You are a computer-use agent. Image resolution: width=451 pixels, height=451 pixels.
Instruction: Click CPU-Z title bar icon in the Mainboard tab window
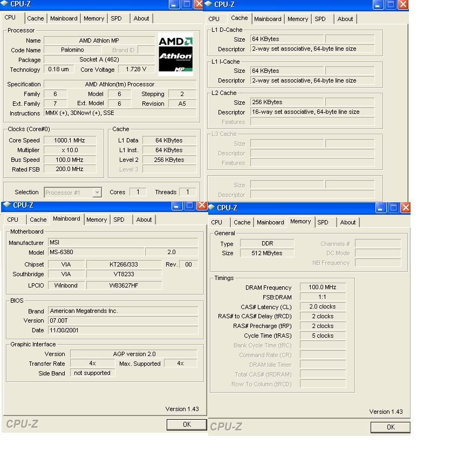[x=7, y=206]
